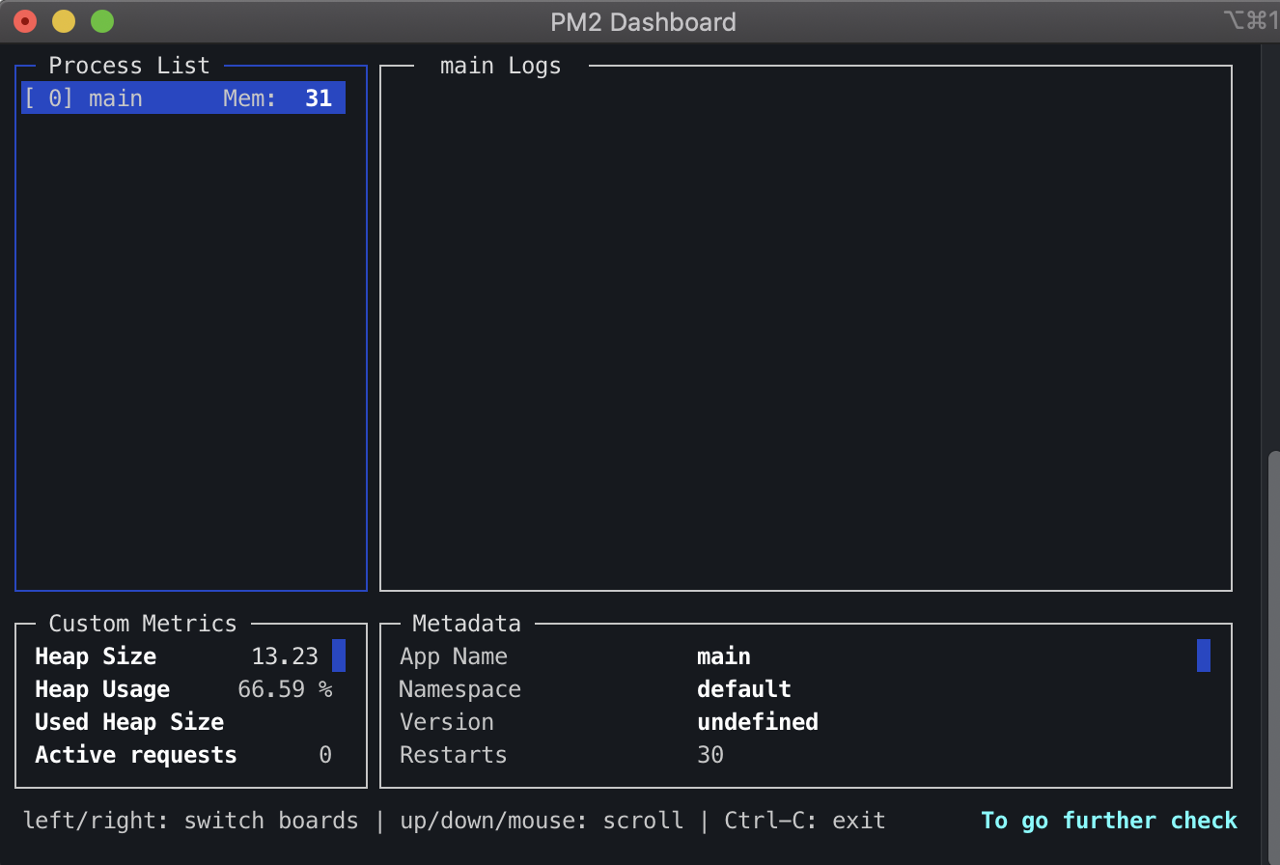Image resolution: width=1280 pixels, height=865 pixels.
Task: Click the 'Metadata' panel title
Action: pos(466,624)
